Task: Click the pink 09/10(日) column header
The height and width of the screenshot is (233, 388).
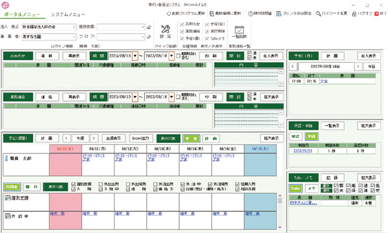Action: click(65, 149)
